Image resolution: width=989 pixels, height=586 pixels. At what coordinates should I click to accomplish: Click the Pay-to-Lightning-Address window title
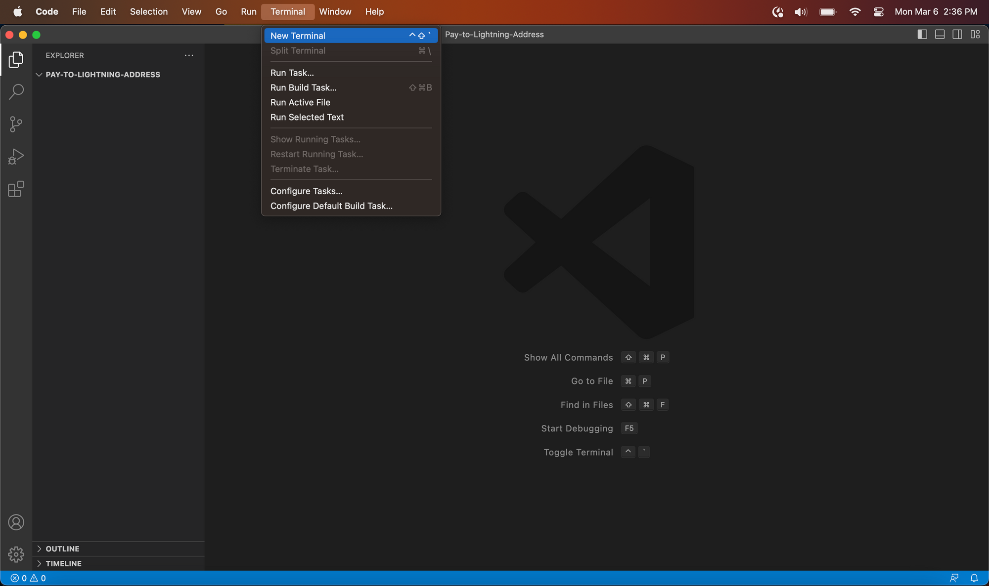[494, 35]
